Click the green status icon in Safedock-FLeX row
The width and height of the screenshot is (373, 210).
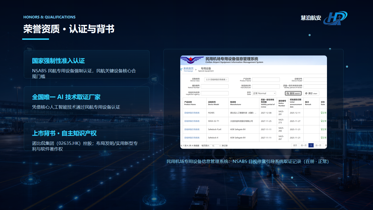[x=322, y=129]
